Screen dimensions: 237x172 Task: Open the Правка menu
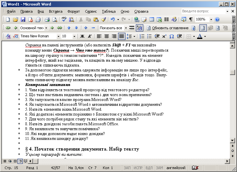coord(27,11)
